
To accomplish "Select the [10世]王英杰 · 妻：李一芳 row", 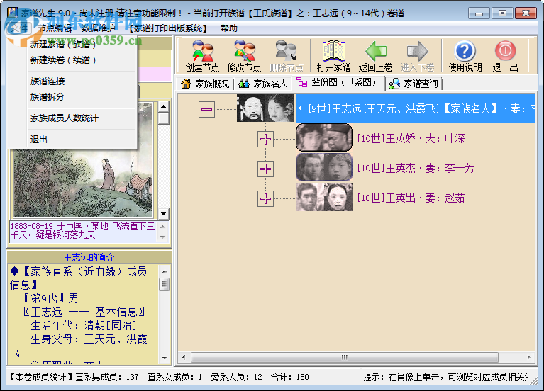I will coord(416,169).
